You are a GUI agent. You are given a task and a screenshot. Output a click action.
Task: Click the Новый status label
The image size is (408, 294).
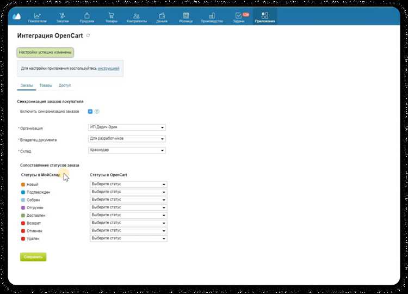33,185
